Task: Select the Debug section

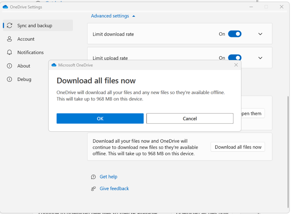Action: (x=24, y=79)
